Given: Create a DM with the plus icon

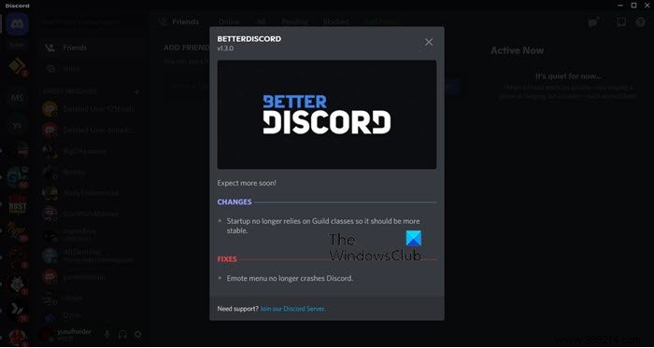Looking at the screenshot, I should point(136,91).
